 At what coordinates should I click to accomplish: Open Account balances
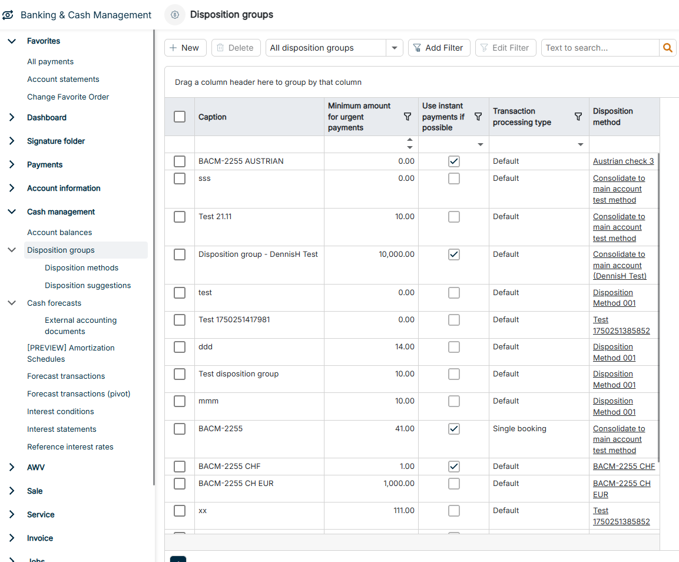59,233
